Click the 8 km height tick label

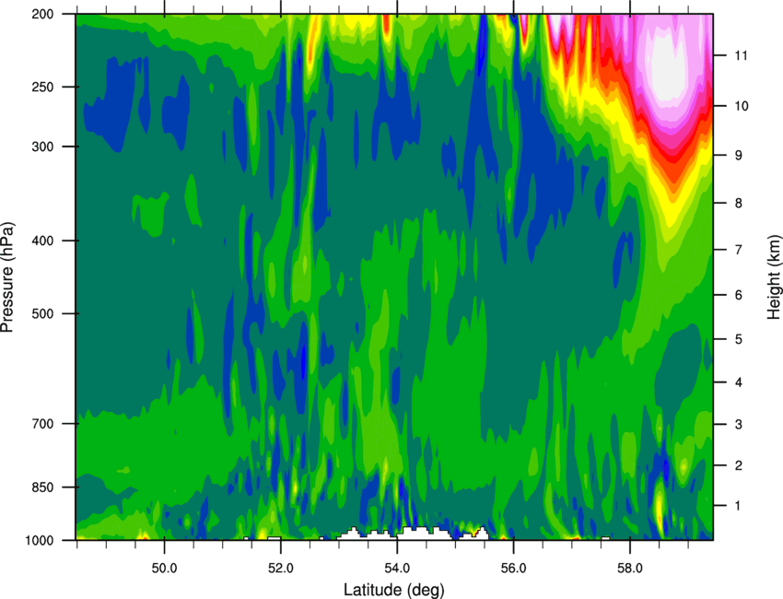pos(739,203)
